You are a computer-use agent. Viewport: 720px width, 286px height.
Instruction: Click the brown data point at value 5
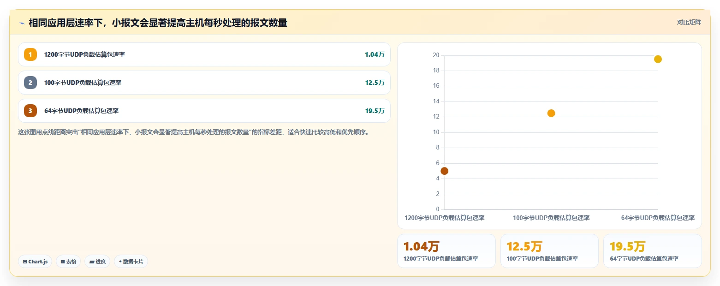coord(445,171)
